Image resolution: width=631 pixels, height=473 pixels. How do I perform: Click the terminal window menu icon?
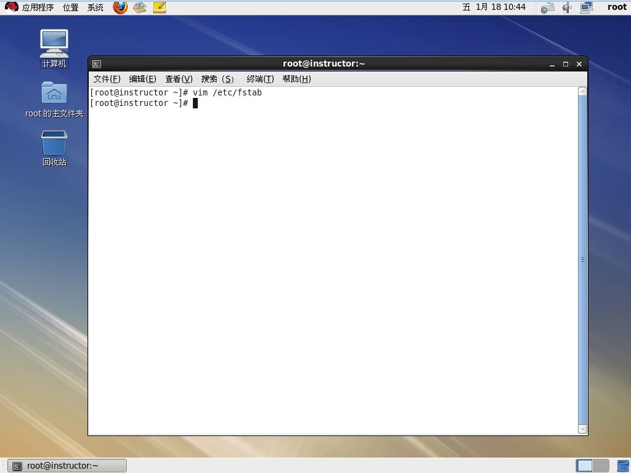pos(97,64)
